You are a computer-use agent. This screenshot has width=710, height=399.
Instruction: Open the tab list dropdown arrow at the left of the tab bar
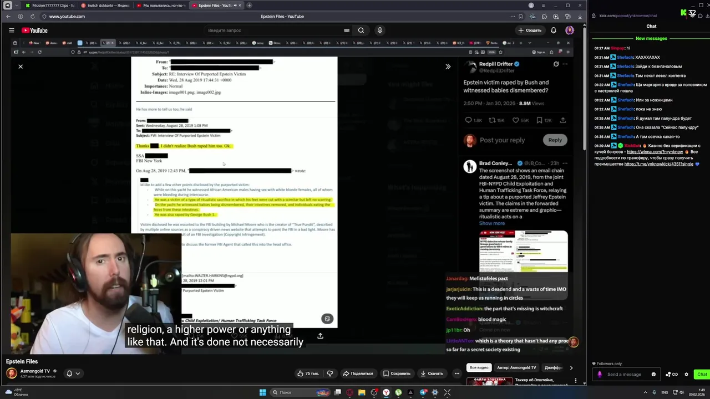pos(17,6)
